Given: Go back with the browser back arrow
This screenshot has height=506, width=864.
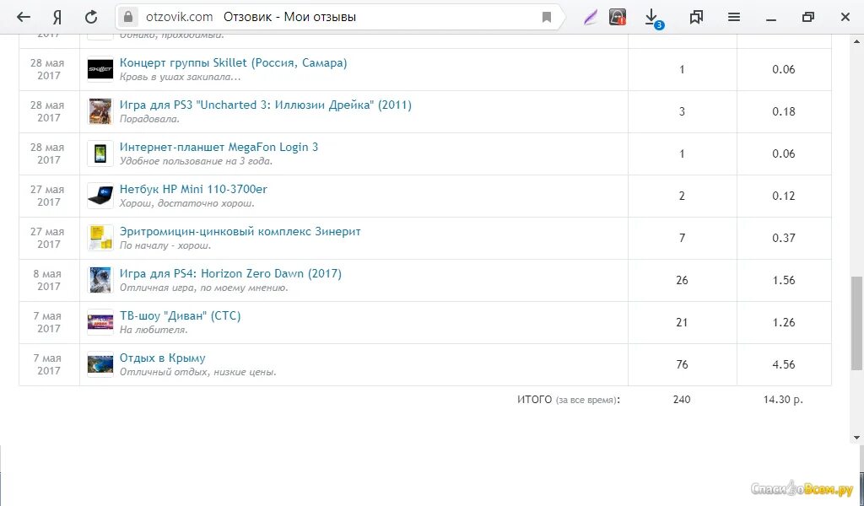Looking at the screenshot, I should tap(23, 17).
